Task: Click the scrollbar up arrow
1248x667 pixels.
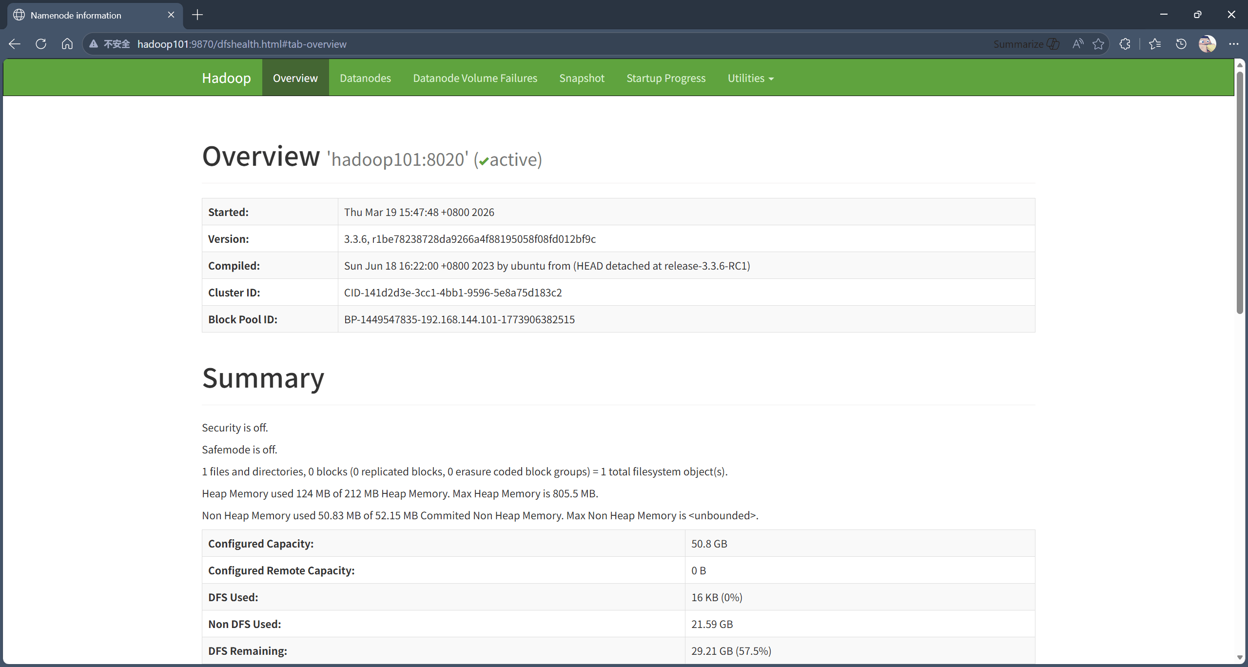Action: coord(1240,65)
